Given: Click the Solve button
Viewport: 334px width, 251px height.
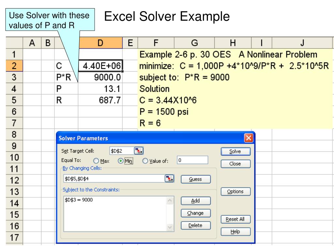Looking at the screenshot, I should point(235,152).
